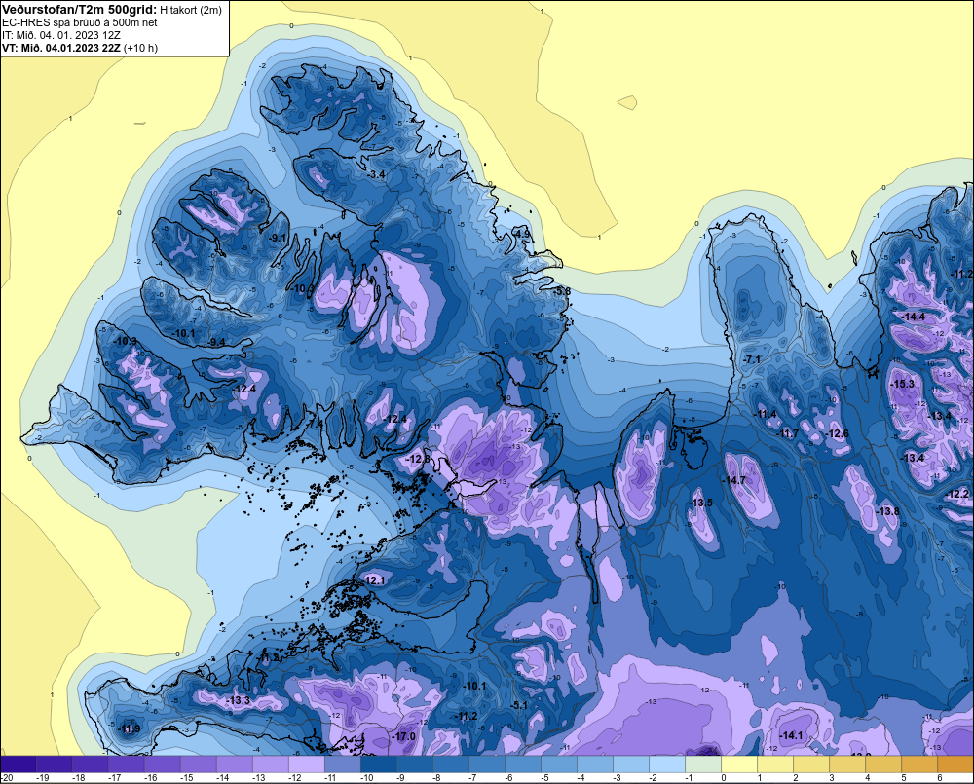
Task: Select the -11.9 temperature label
Action: coord(129,728)
